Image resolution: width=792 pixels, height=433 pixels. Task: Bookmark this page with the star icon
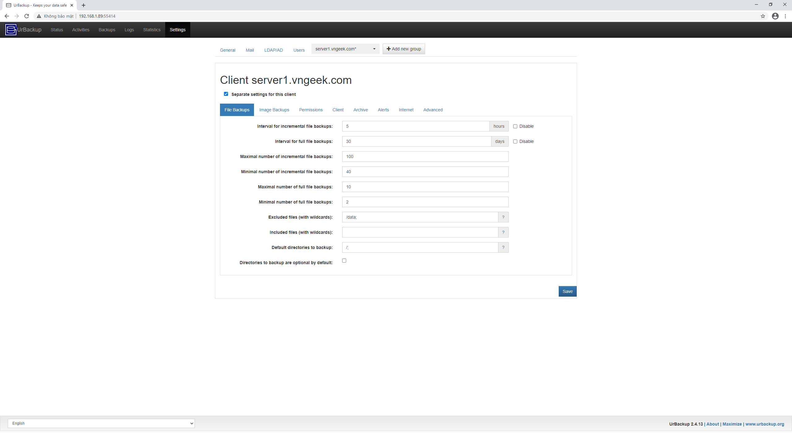(x=763, y=16)
